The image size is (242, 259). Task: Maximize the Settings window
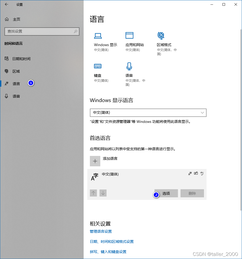(224, 4)
